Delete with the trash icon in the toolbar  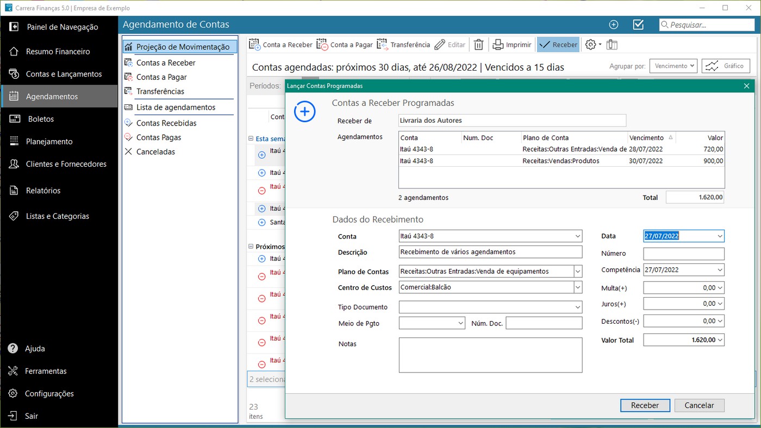[x=478, y=44]
